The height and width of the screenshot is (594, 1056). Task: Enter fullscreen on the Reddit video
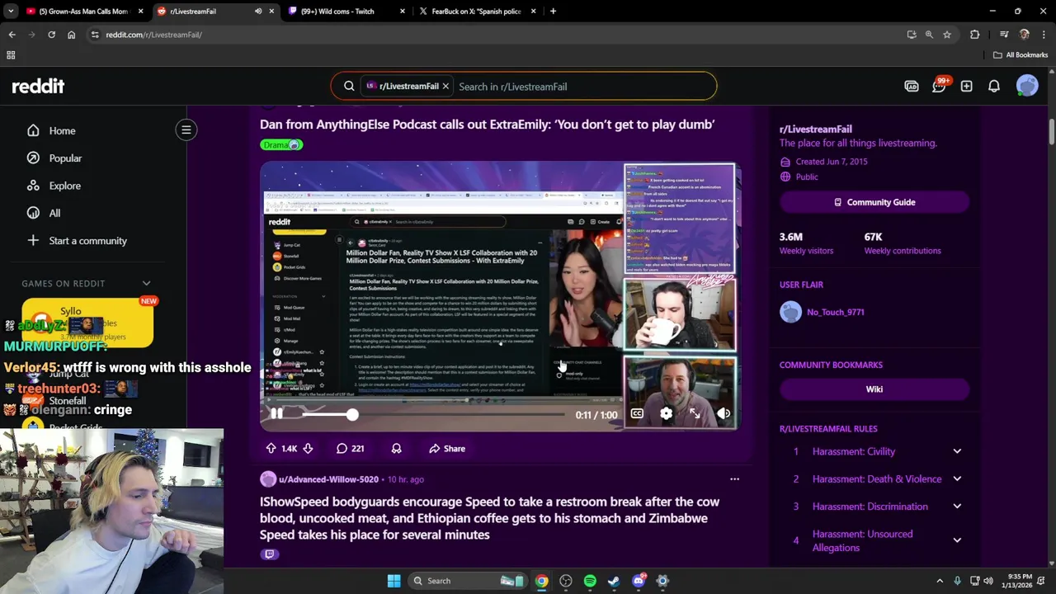[x=695, y=414]
